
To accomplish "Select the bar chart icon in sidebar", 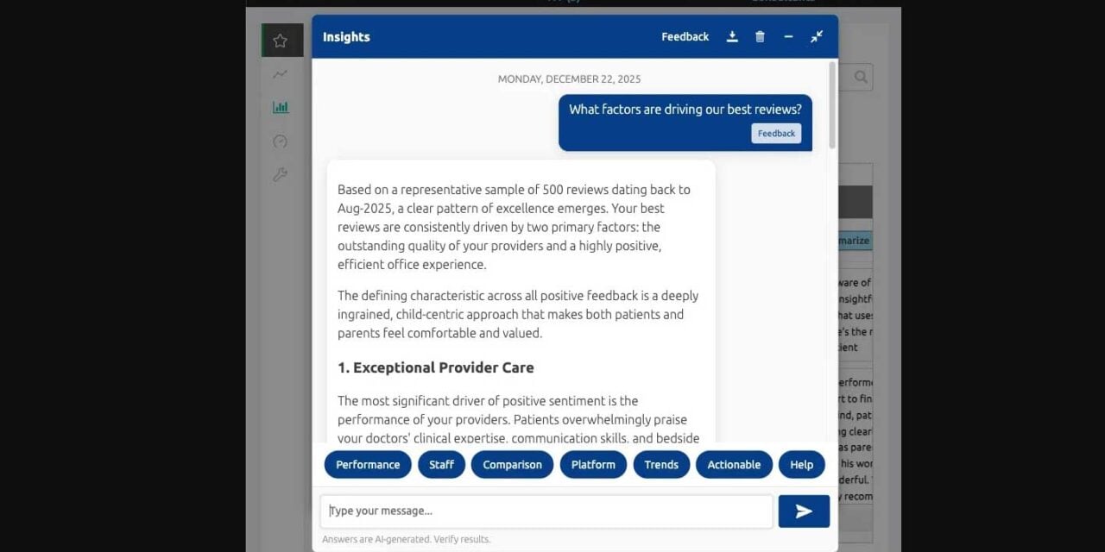I will pyautogui.click(x=280, y=108).
